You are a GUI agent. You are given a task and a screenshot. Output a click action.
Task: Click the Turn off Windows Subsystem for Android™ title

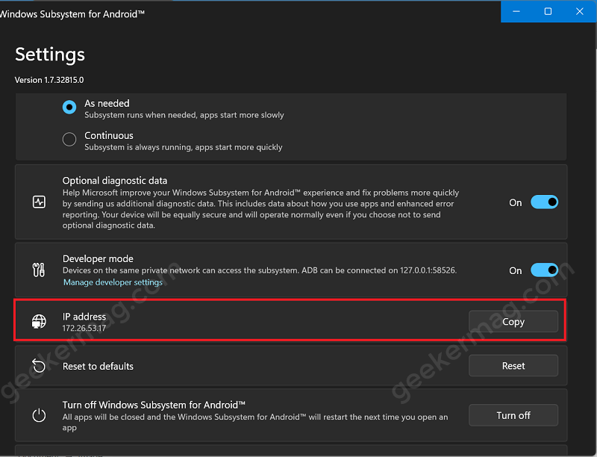click(154, 405)
